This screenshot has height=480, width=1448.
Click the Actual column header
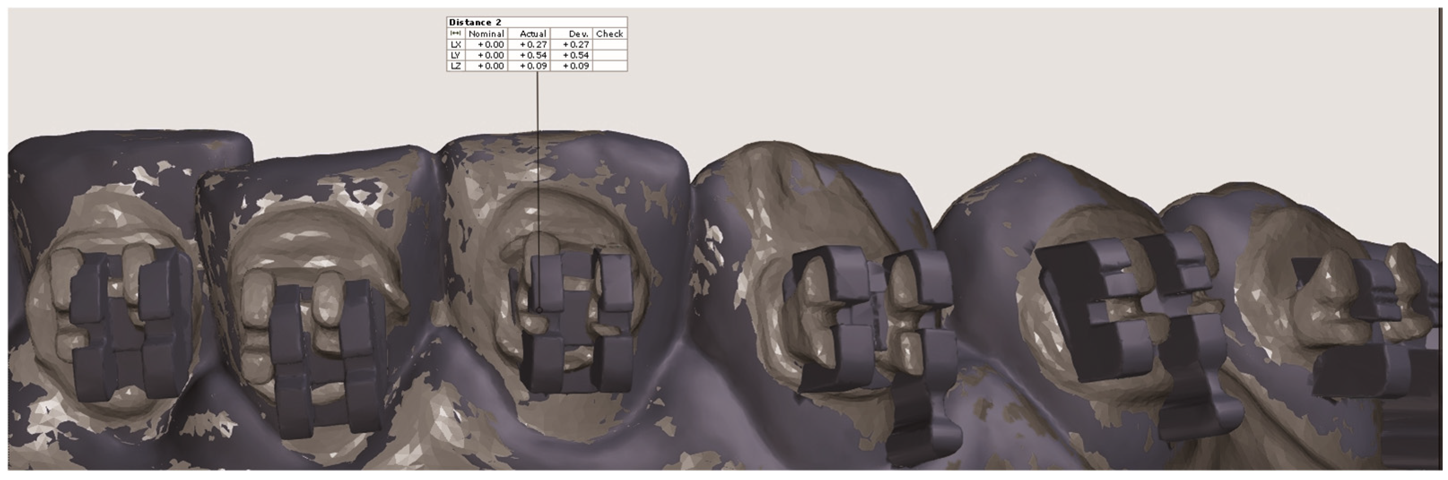click(532, 34)
